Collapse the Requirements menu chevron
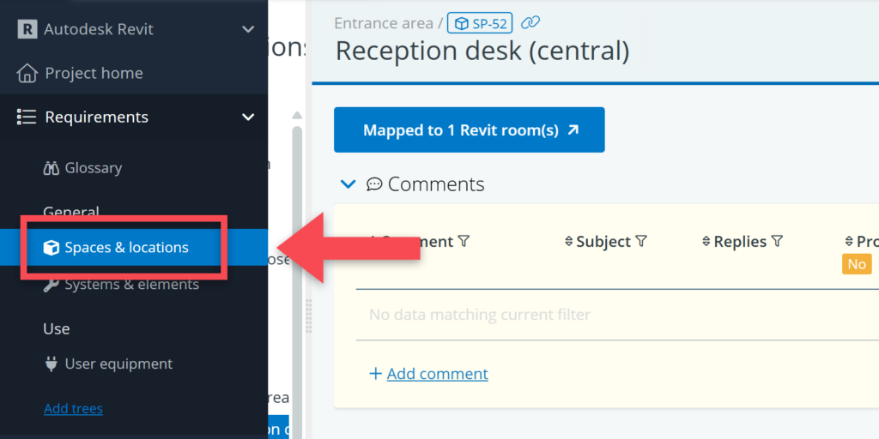 pyautogui.click(x=248, y=117)
